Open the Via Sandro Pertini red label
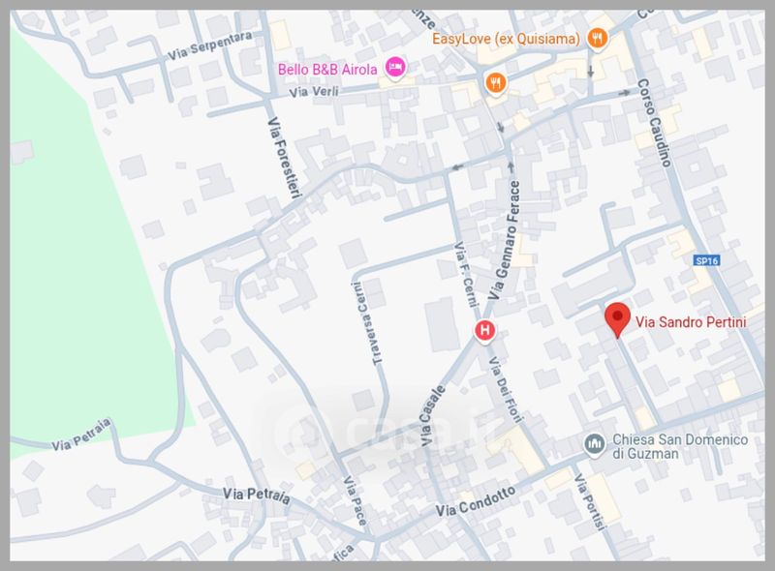 coord(691,322)
